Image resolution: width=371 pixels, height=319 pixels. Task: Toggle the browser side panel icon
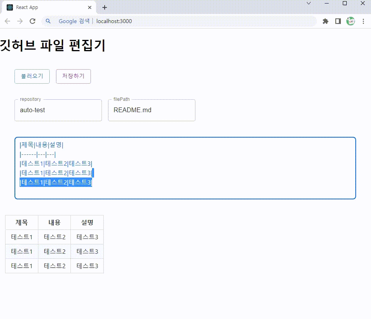pyautogui.click(x=338, y=21)
